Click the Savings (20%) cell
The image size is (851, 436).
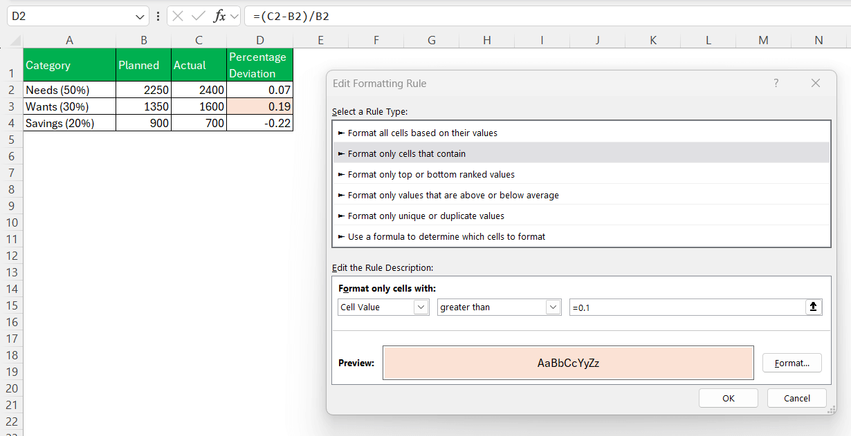(69, 123)
